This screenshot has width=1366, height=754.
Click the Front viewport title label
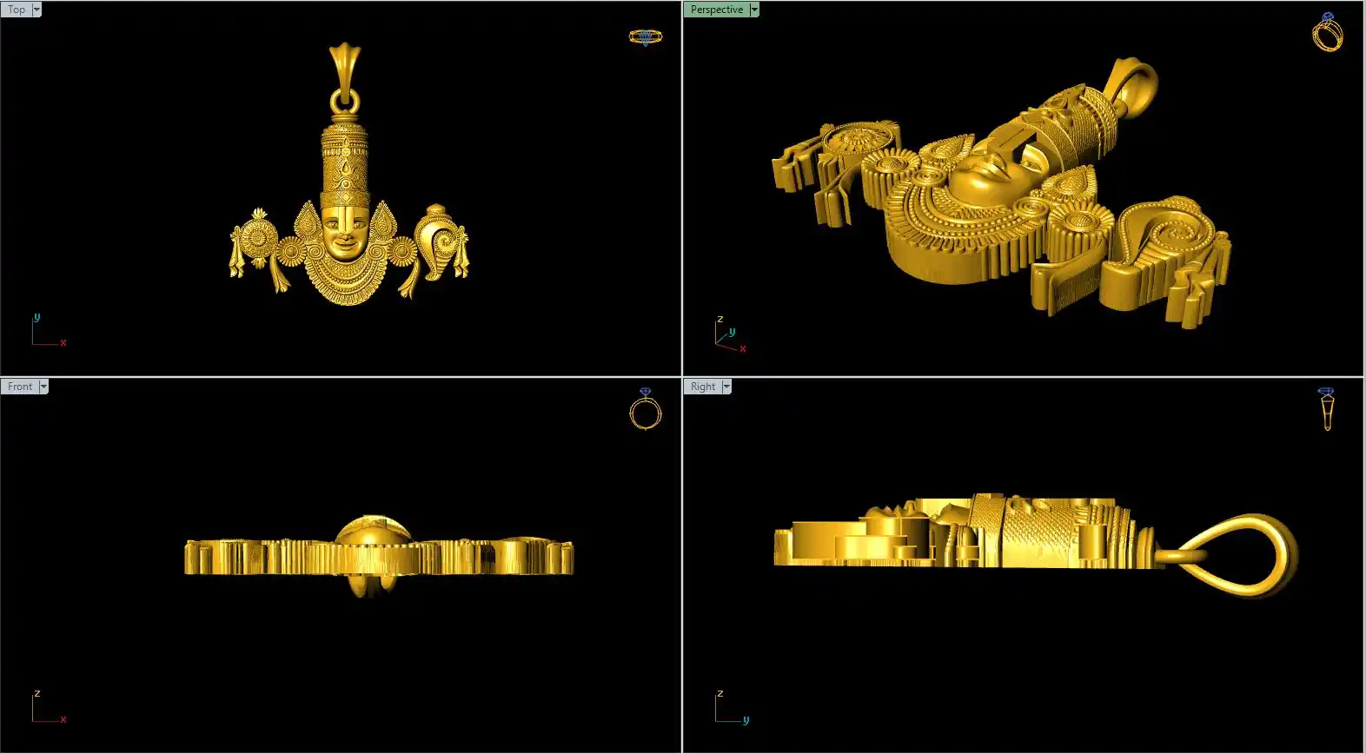[x=19, y=387]
